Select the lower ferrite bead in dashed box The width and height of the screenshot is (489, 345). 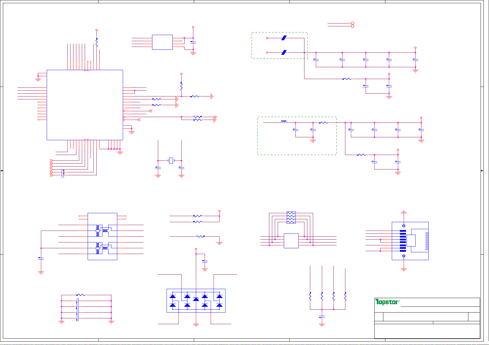tap(284, 52)
